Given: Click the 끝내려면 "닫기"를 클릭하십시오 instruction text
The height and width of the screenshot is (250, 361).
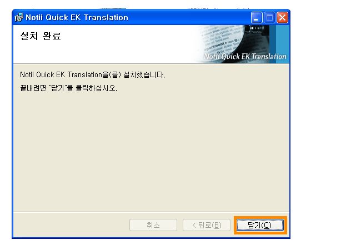Looking at the screenshot, I should (x=69, y=88).
